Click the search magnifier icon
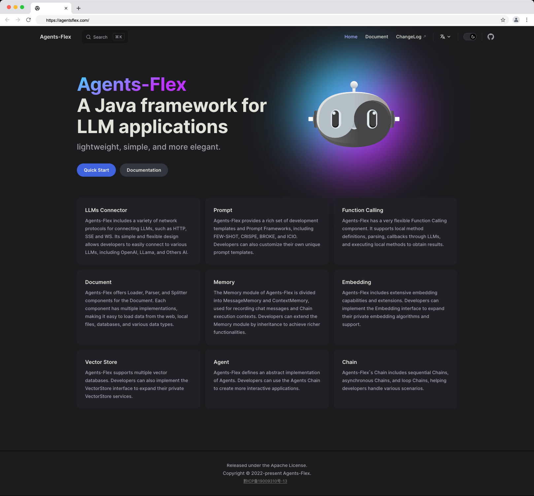The image size is (534, 496). pos(88,37)
